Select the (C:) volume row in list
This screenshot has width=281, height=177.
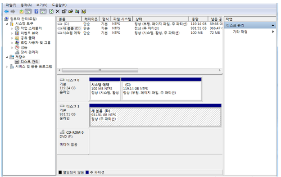pyautogui.click(x=140, y=24)
